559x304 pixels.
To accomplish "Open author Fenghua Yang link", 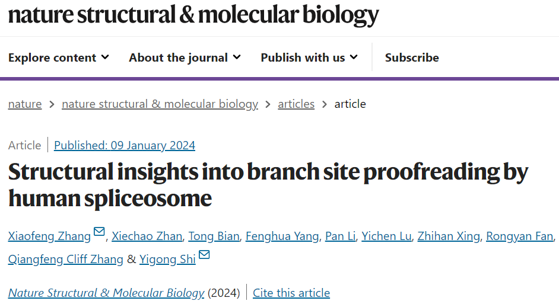I will (x=282, y=236).
